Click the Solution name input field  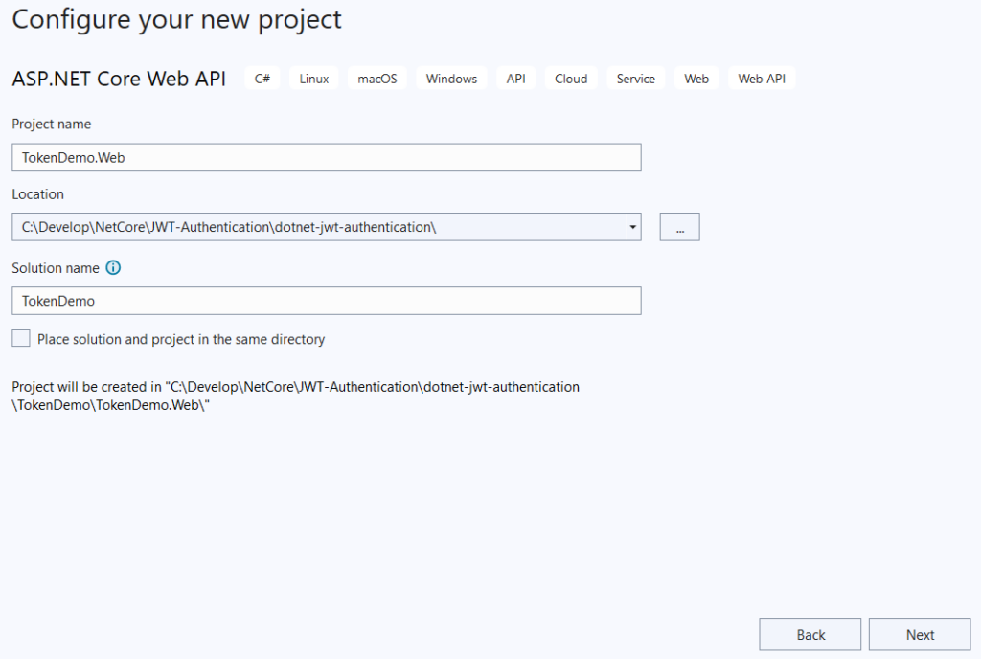click(327, 301)
